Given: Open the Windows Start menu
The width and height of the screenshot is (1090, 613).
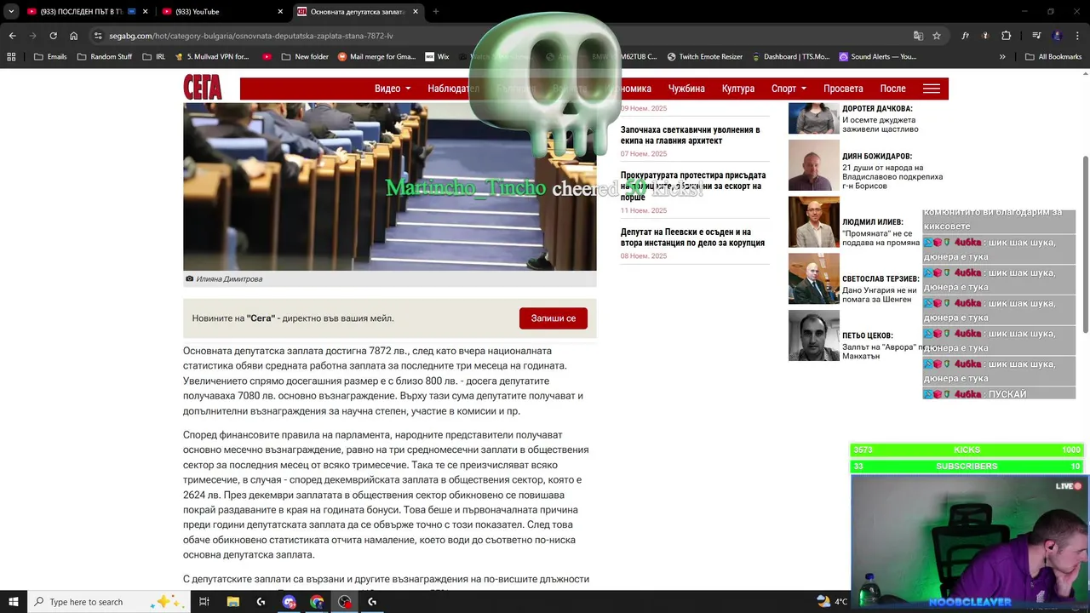Looking at the screenshot, I should 14,601.
